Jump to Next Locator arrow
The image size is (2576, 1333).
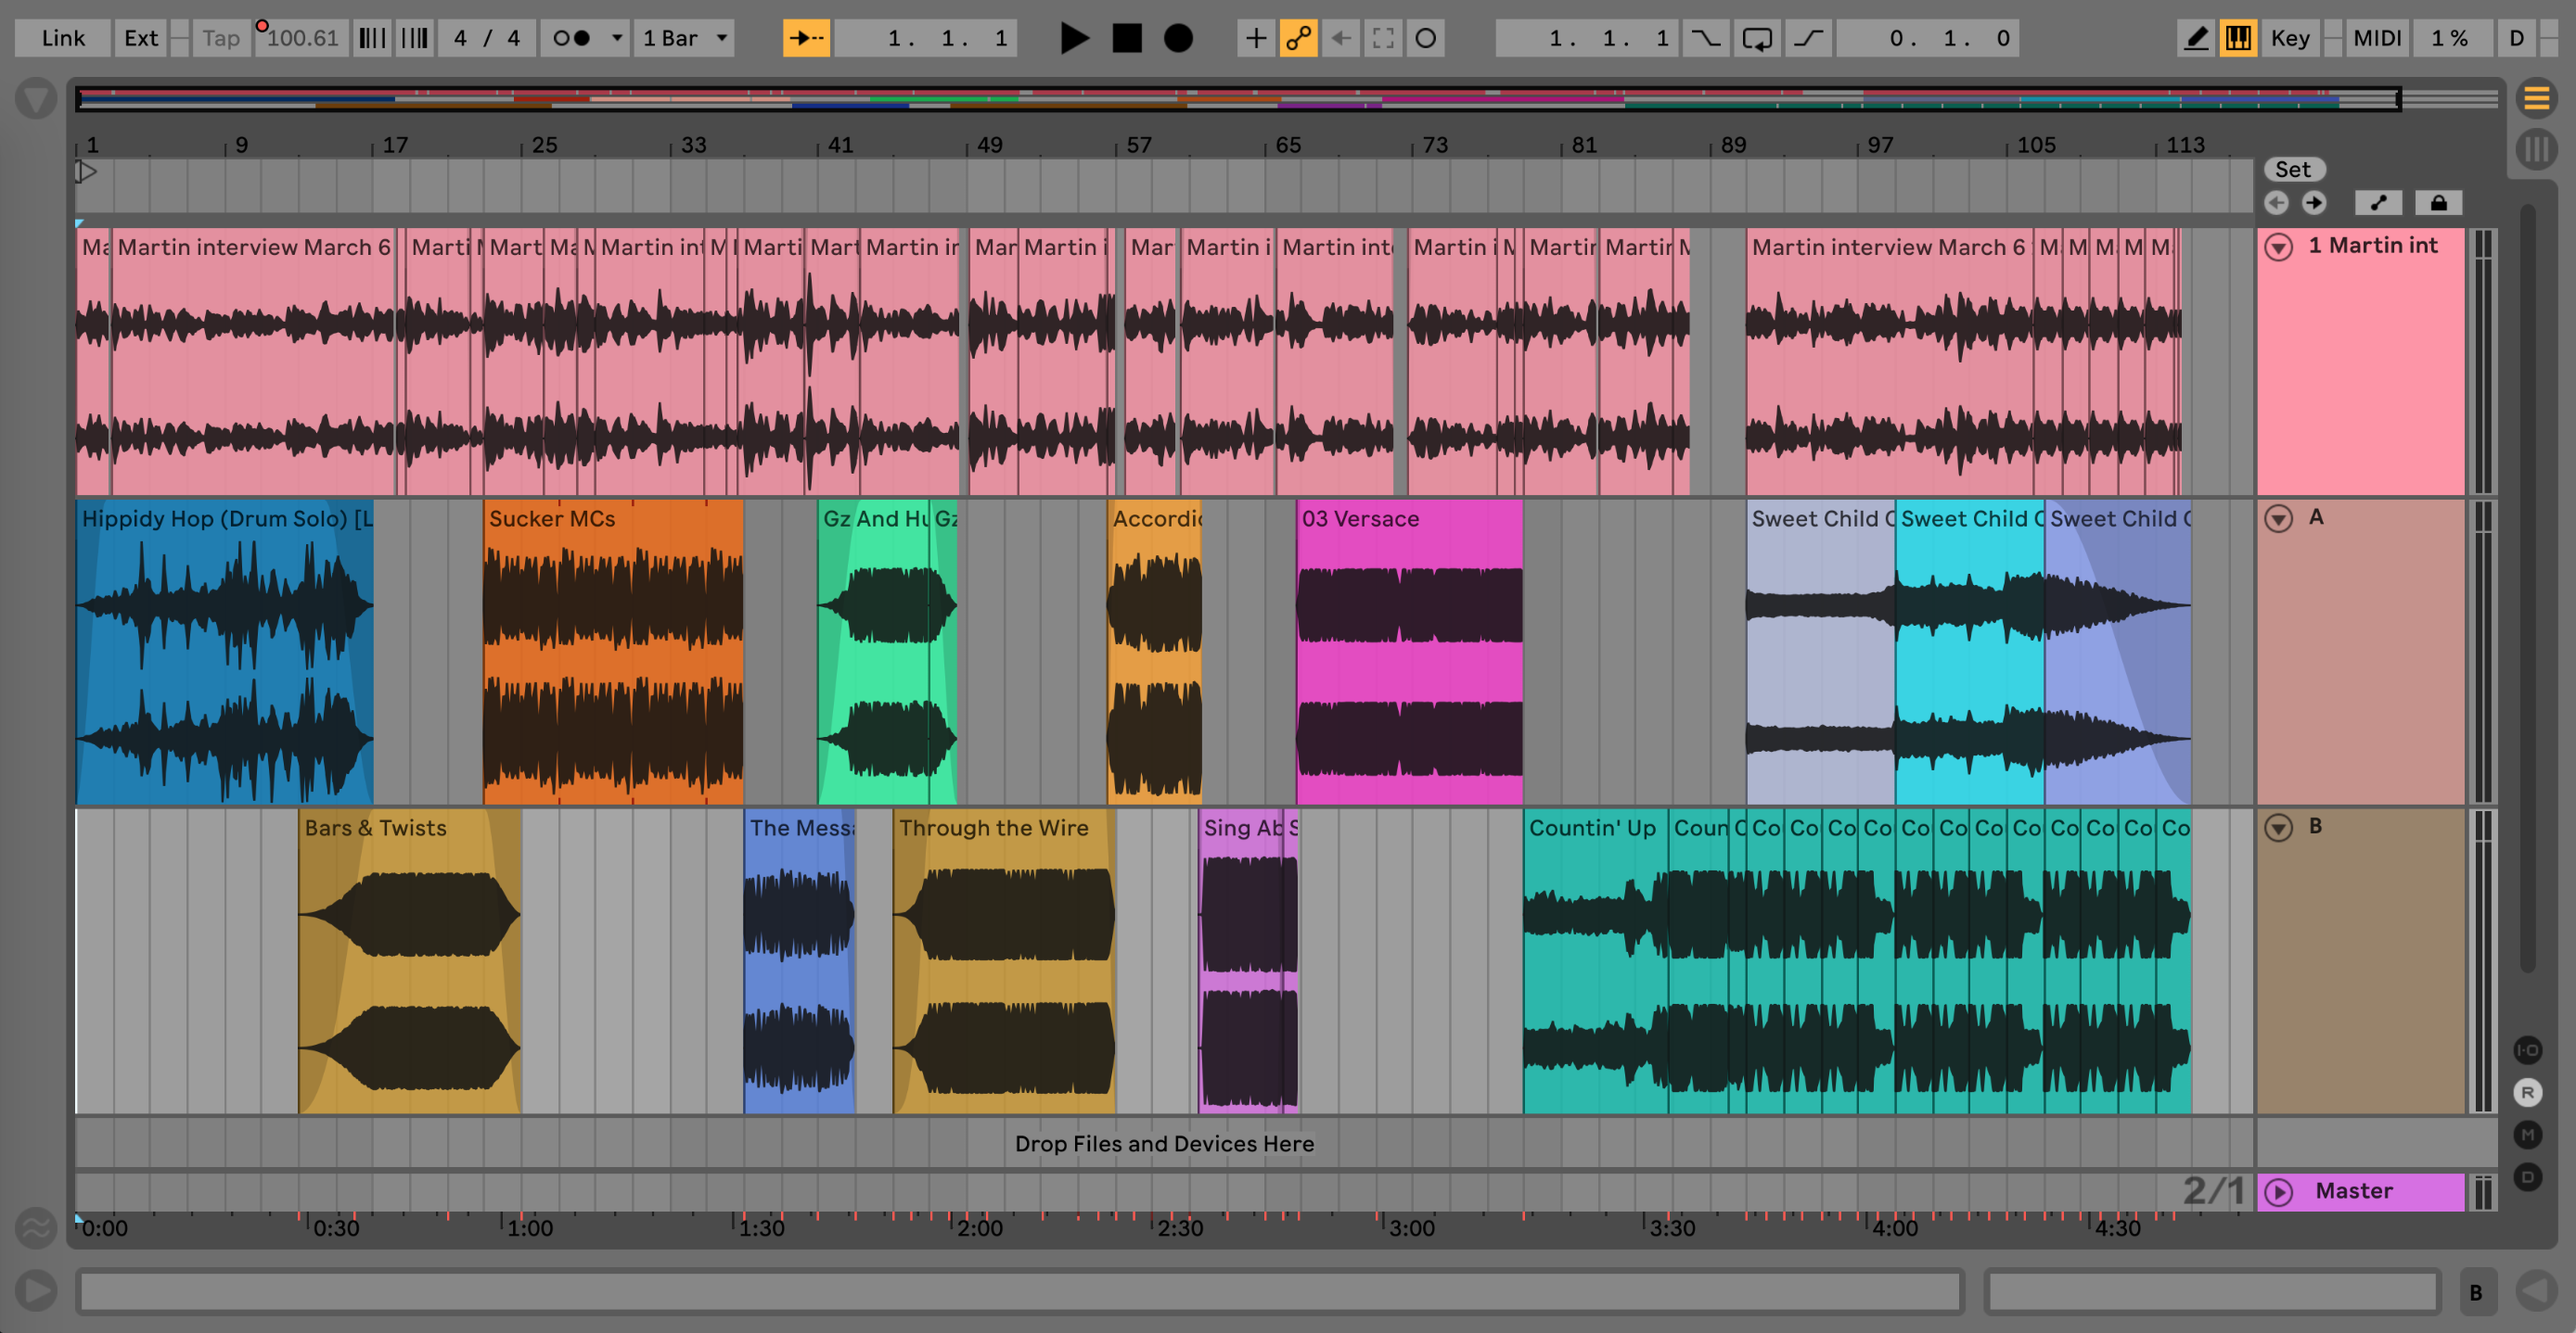pyautogui.click(x=2314, y=203)
